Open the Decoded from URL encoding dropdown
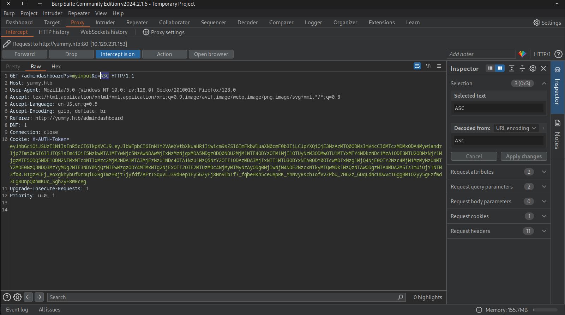 516,128
